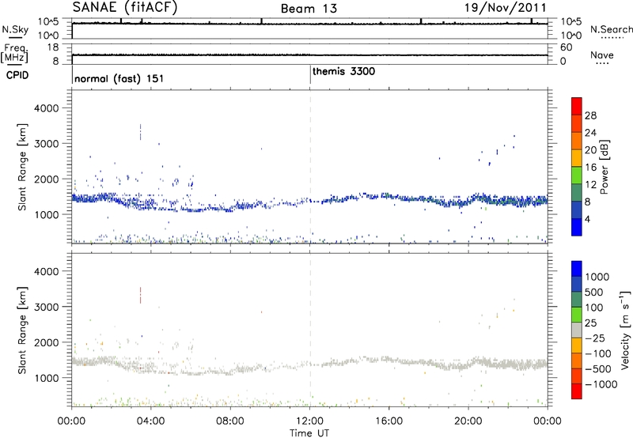633x438 pixels.
Task: Click the Freq. [MHz] axis label
Action: [14, 53]
